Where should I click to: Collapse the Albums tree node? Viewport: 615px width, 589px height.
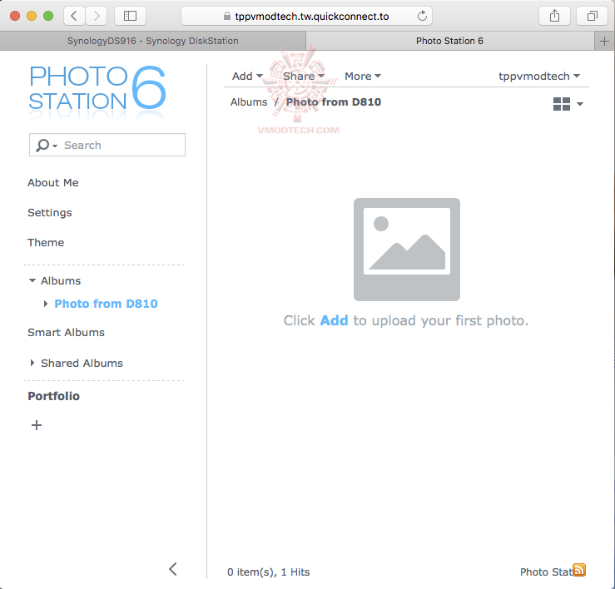32,280
